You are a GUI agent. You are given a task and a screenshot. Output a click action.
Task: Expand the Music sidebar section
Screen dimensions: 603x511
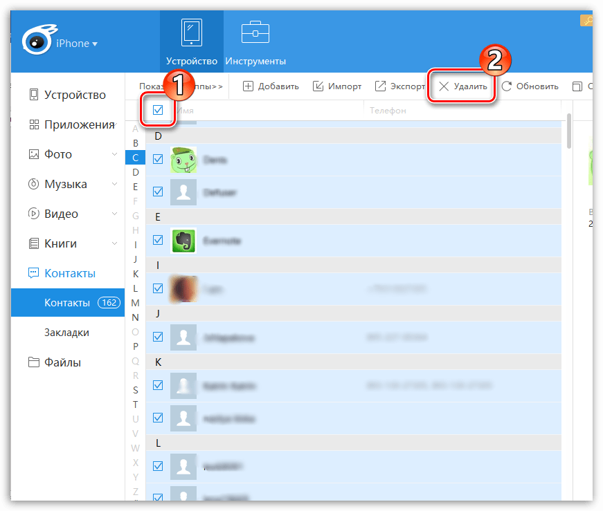[x=115, y=184]
